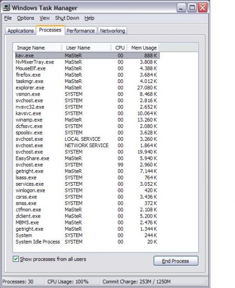Select the ctfmon.exe process
The height and width of the screenshot is (288, 235).
[x=87, y=210]
